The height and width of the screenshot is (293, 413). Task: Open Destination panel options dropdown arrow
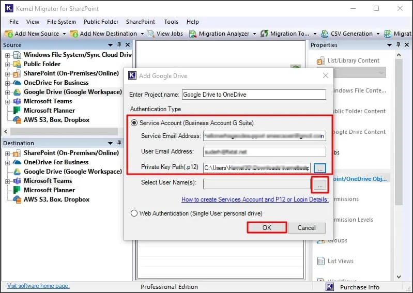(x=110, y=143)
